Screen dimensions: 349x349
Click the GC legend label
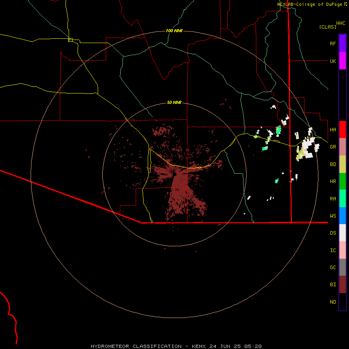[333, 267]
